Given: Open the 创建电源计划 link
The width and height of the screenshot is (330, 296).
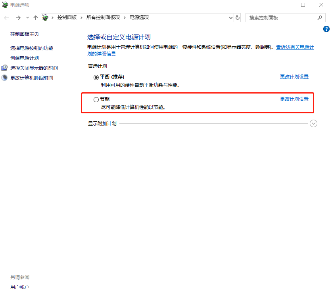Looking at the screenshot, I should (24, 58).
